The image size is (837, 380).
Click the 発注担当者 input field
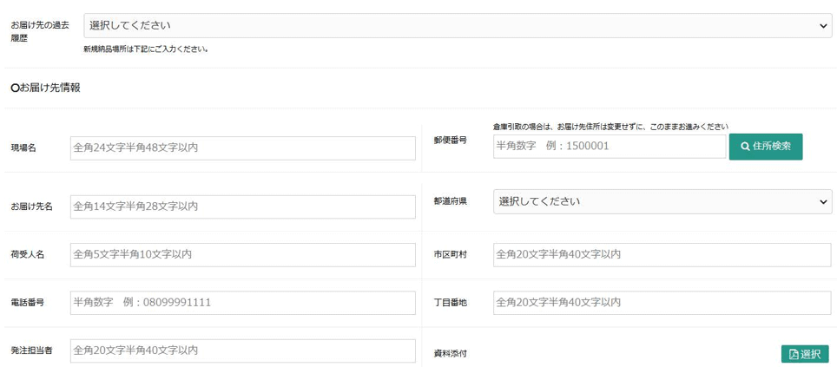pos(242,351)
